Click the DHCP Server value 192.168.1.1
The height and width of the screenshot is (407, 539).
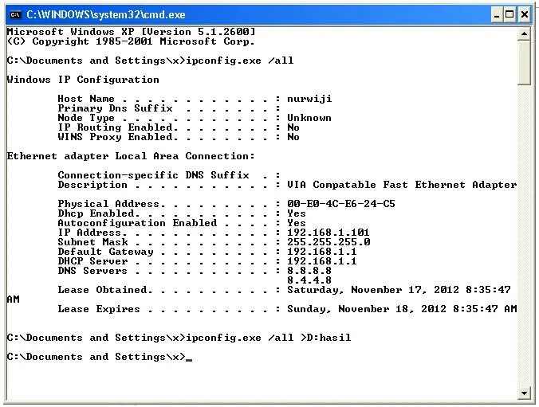pyautogui.click(x=322, y=261)
